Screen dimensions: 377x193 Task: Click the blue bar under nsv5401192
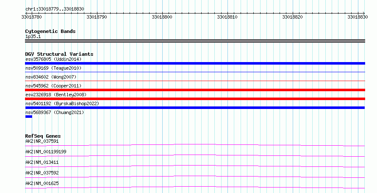pos(195,108)
